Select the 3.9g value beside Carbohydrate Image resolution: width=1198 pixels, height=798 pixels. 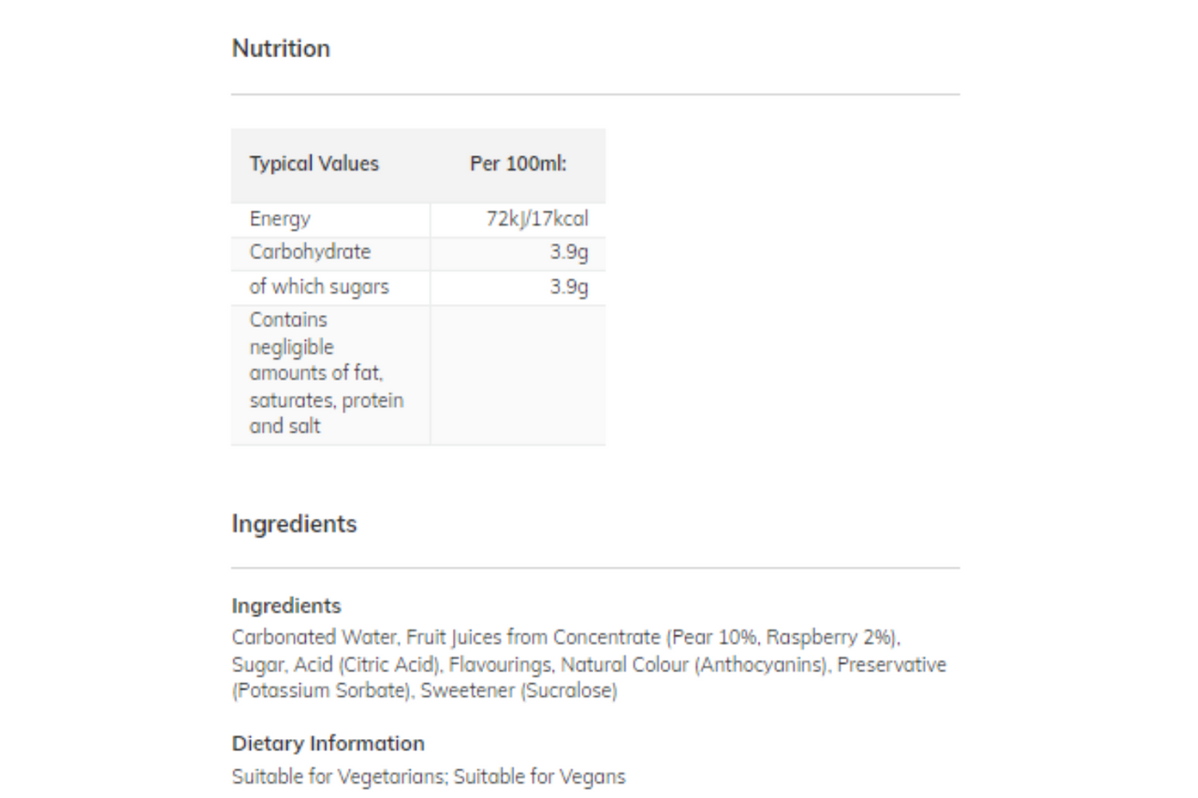tap(569, 253)
